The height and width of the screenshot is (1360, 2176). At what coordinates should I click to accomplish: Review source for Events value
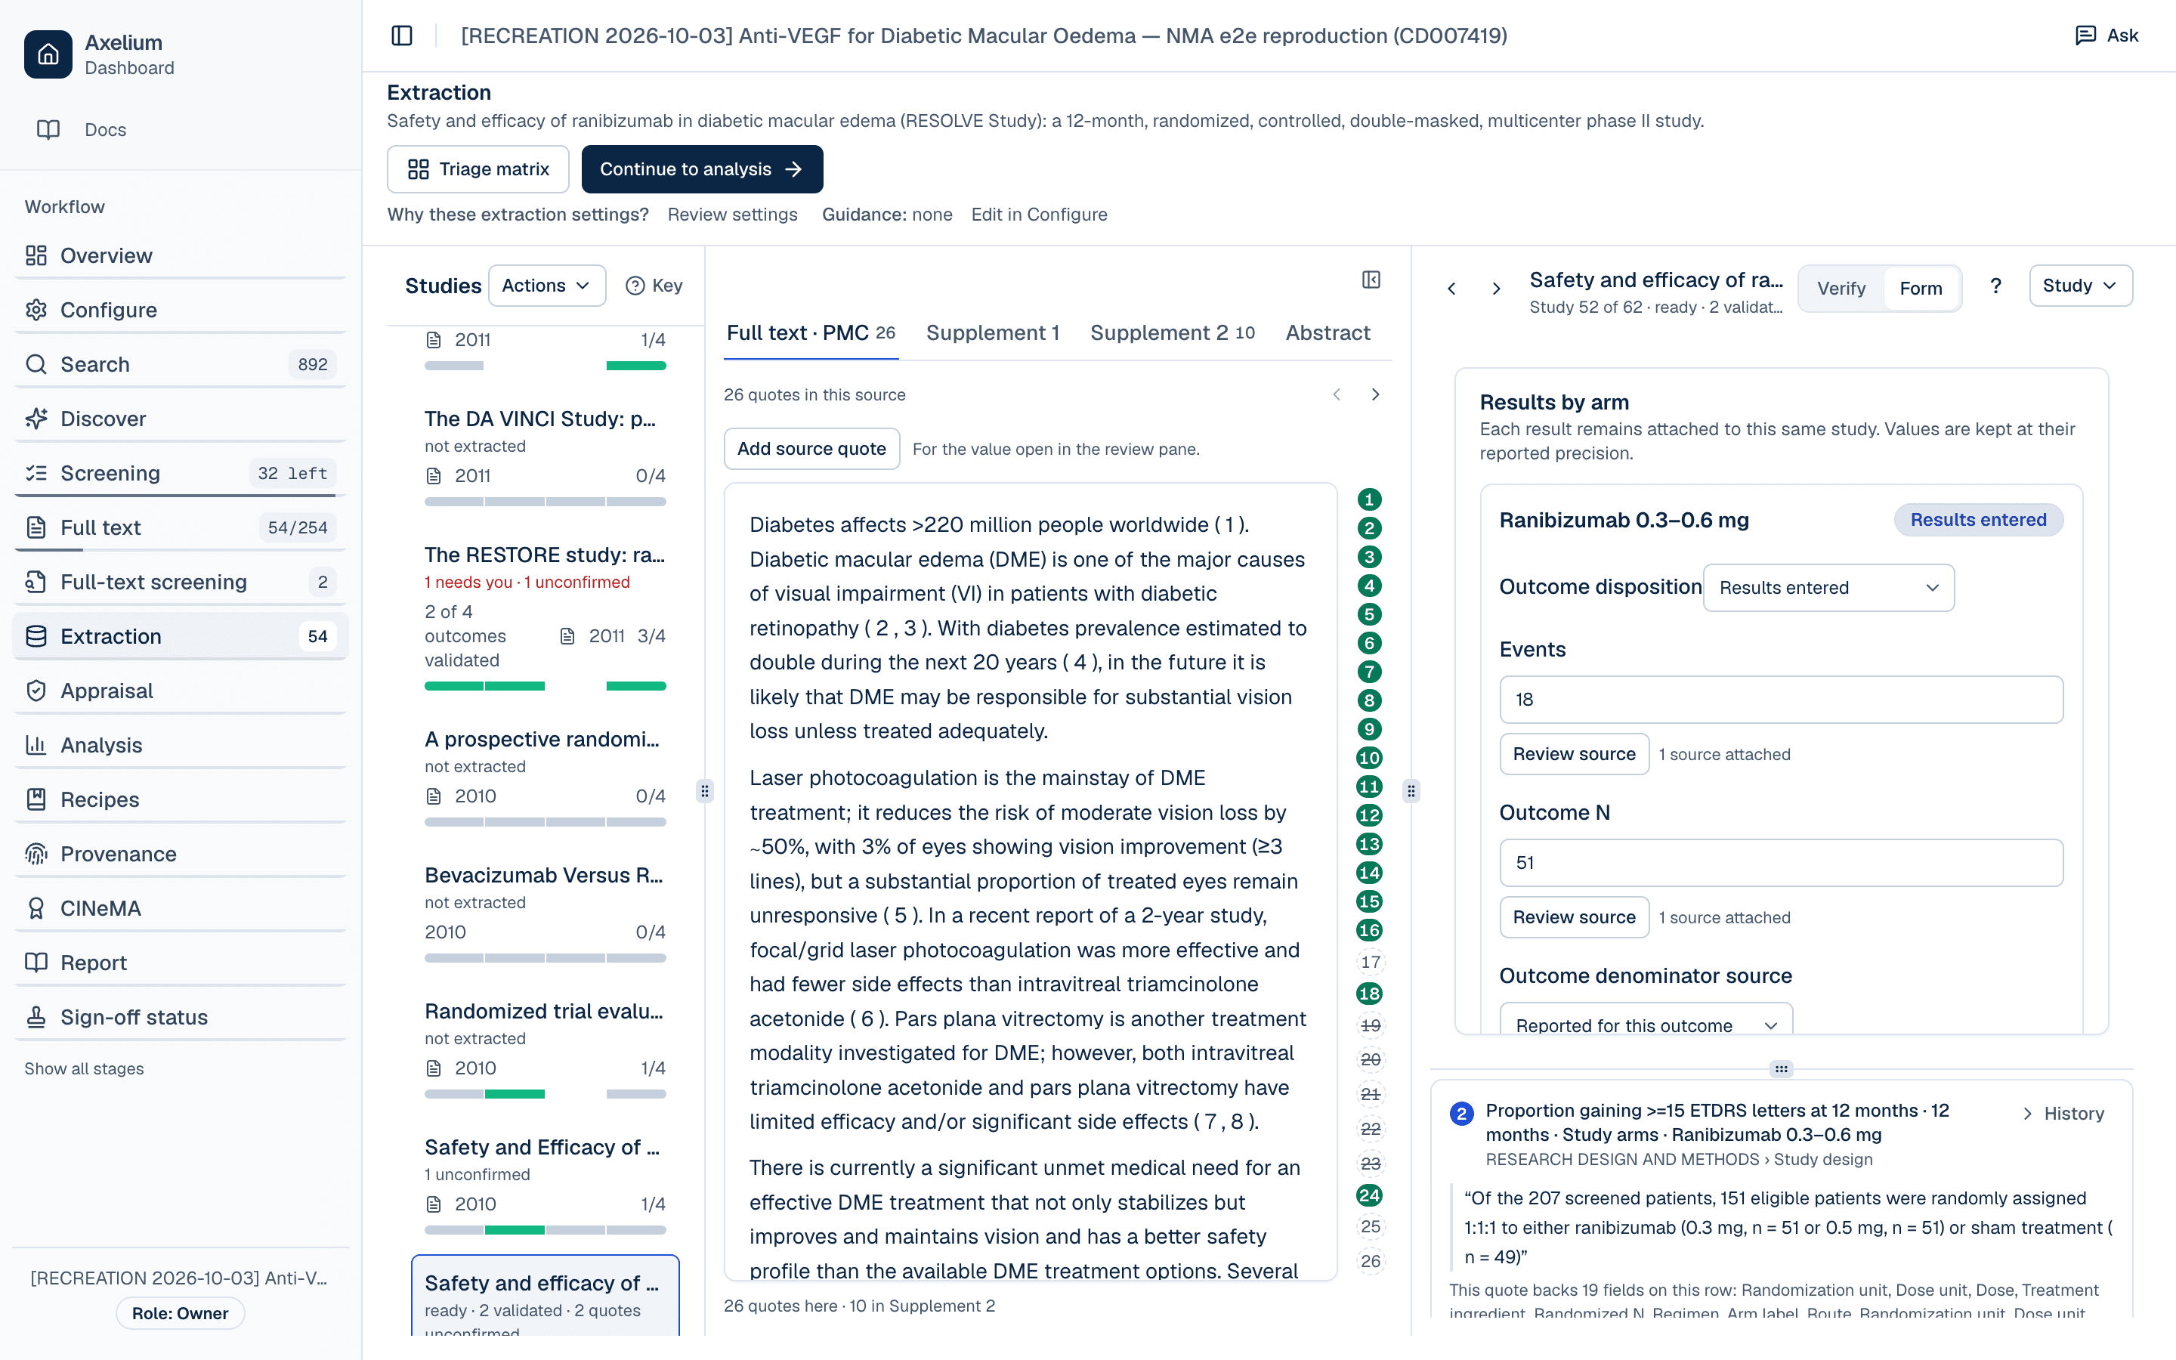(x=1574, y=754)
